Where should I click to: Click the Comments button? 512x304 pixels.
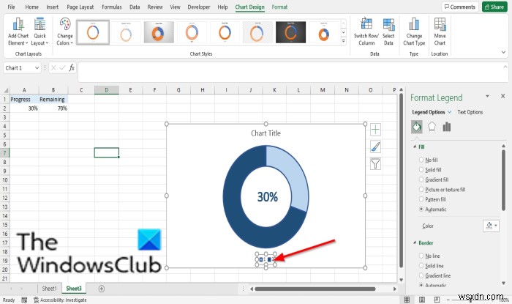tap(460, 7)
